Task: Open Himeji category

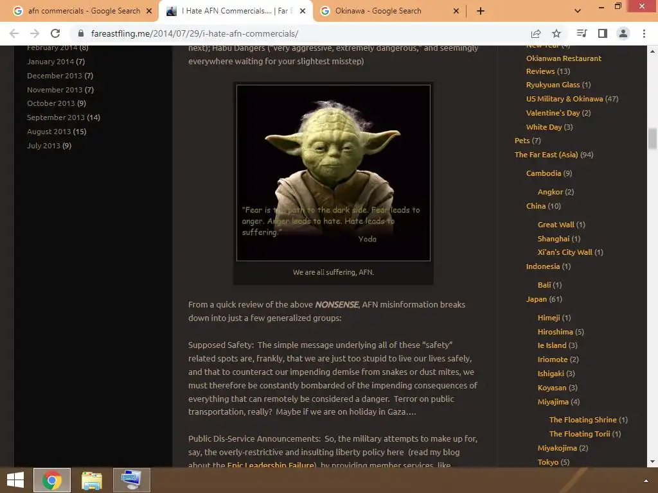Action: (549, 318)
